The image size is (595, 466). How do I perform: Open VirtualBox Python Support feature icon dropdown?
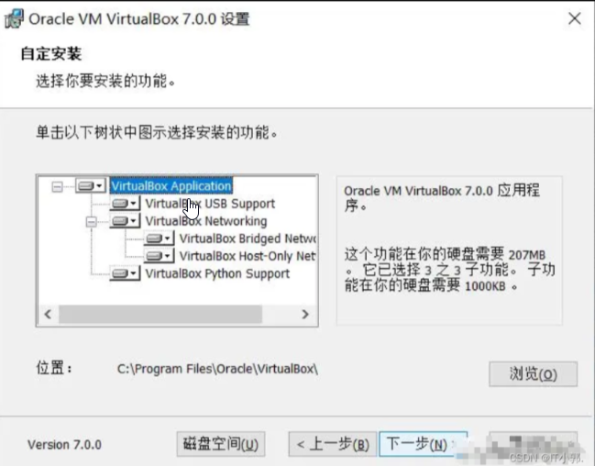[x=125, y=273]
